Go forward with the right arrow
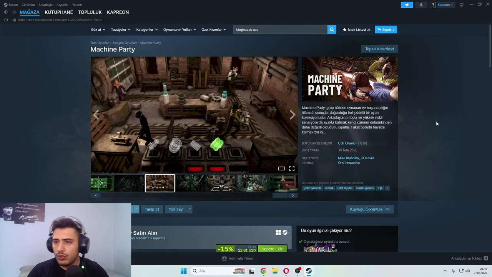Viewport: 492px width, 277px height. coord(14,12)
